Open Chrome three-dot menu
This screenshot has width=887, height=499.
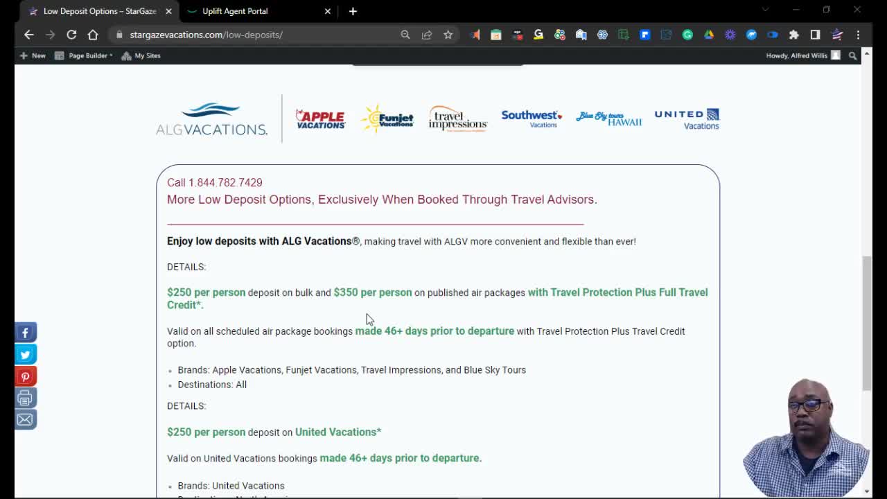point(858,35)
